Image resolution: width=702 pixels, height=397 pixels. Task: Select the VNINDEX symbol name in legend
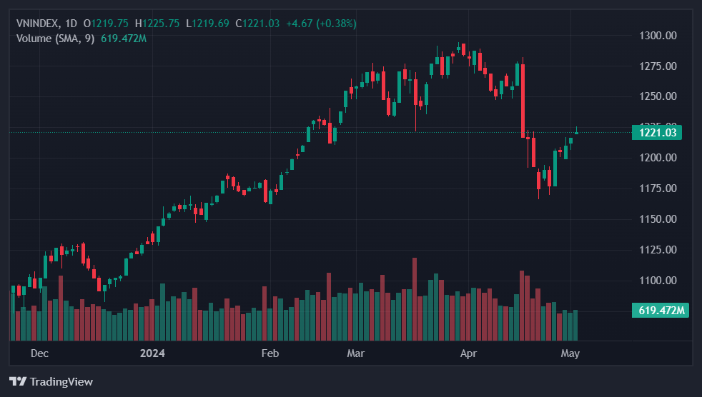point(38,24)
